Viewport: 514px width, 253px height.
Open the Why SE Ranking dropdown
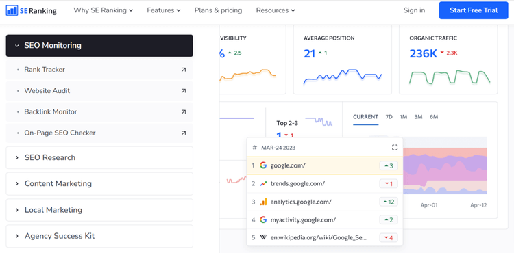103,10
